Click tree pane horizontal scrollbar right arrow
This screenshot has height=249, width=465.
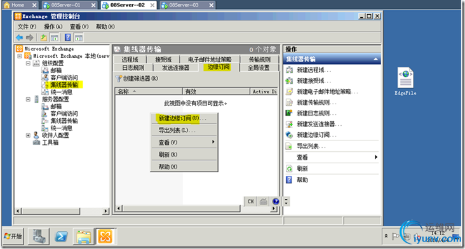point(105,212)
